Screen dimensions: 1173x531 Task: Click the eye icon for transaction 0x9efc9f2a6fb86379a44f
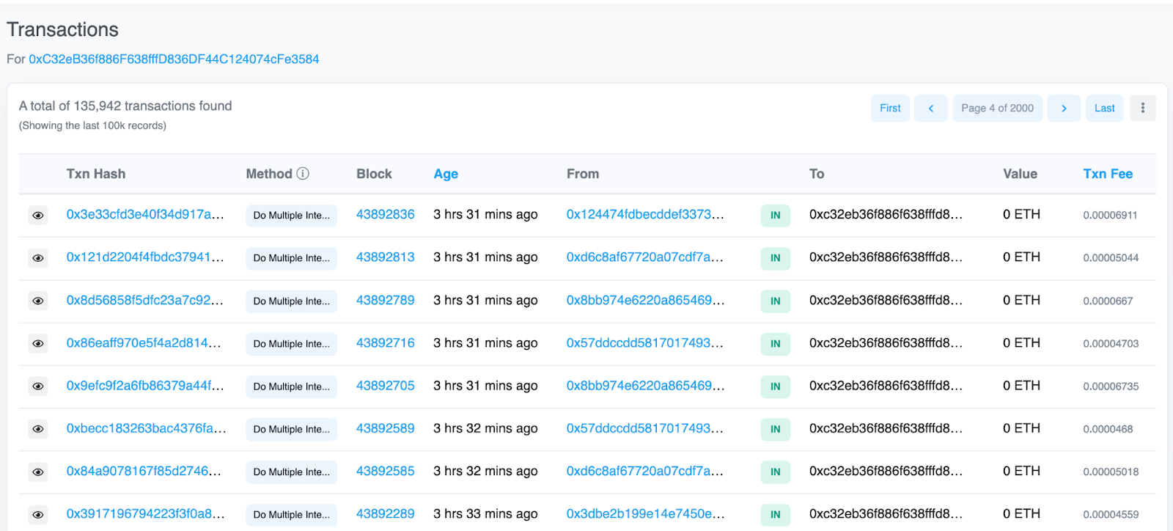pos(38,387)
